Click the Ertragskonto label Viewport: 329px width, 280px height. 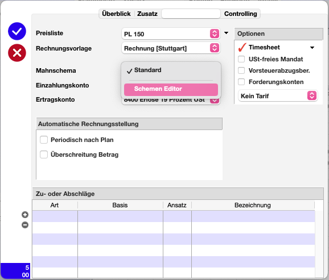(55, 99)
